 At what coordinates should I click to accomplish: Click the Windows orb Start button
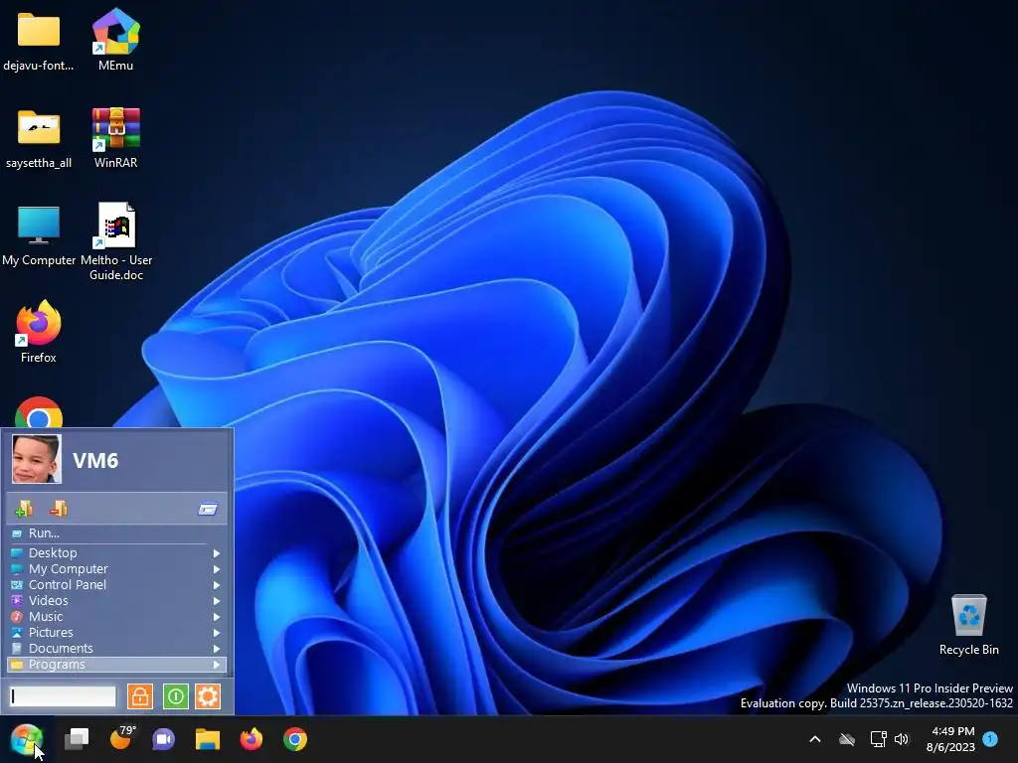point(27,739)
